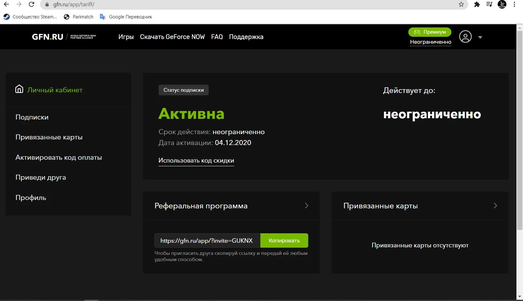Click the user account avatar icon
Image resolution: width=523 pixels, height=301 pixels.
[465, 37]
